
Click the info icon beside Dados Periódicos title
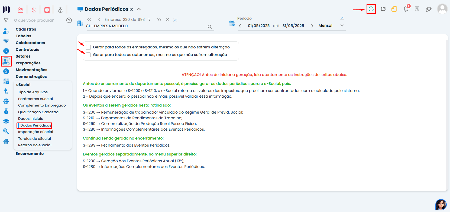point(131,9)
